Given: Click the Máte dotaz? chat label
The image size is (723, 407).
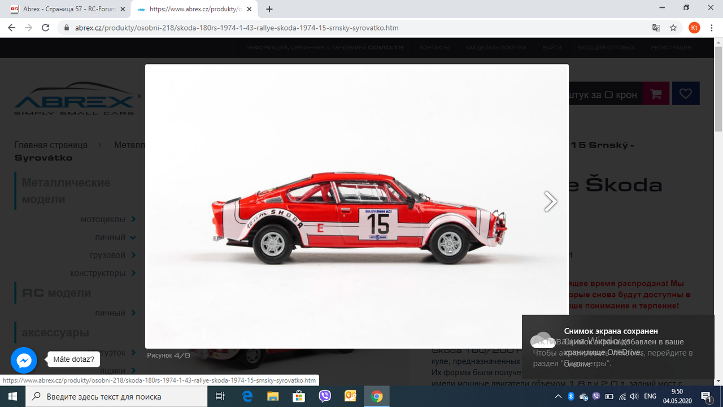Looking at the screenshot, I should pos(73,359).
